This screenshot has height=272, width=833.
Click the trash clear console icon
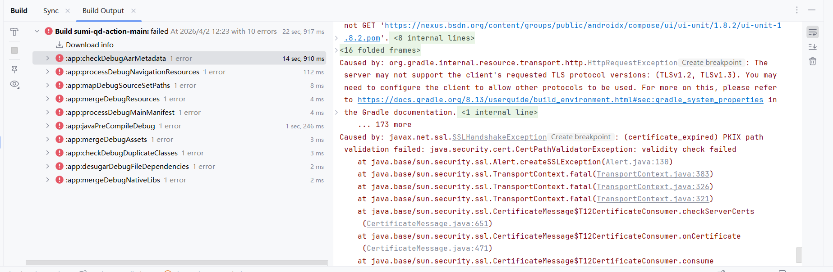click(813, 61)
